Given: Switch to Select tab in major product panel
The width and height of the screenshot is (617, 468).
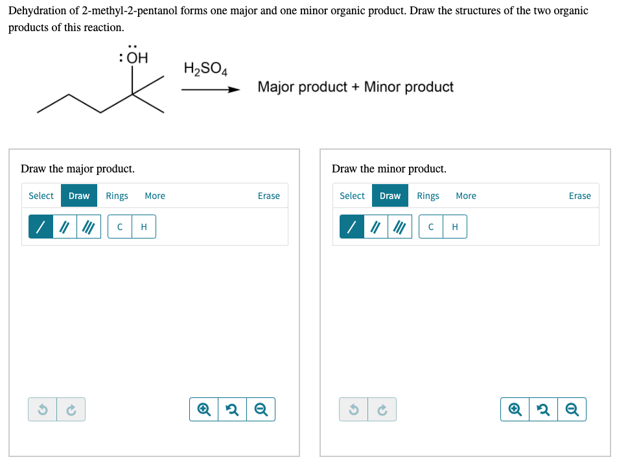Looking at the screenshot, I should [x=41, y=196].
